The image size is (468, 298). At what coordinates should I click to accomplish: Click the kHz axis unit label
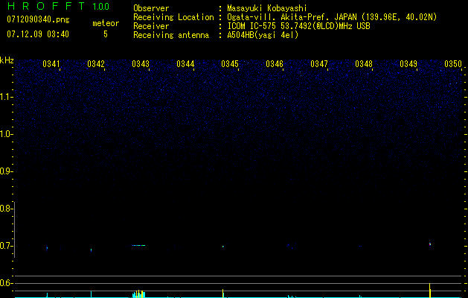point(7,60)
